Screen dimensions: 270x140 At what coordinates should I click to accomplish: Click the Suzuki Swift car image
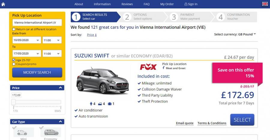[x=103, y=81]
